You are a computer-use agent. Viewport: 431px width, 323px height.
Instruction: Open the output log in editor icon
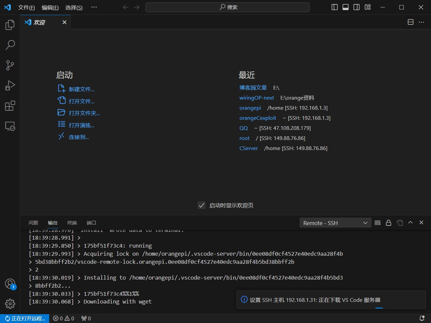400,223
